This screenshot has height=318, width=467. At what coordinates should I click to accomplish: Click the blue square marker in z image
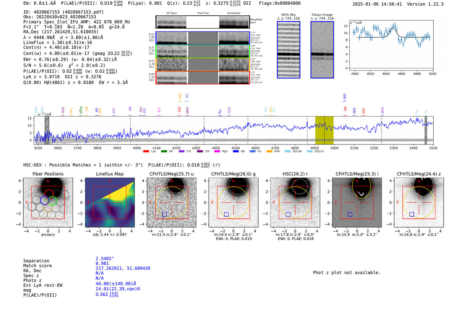tap(412, 214)
